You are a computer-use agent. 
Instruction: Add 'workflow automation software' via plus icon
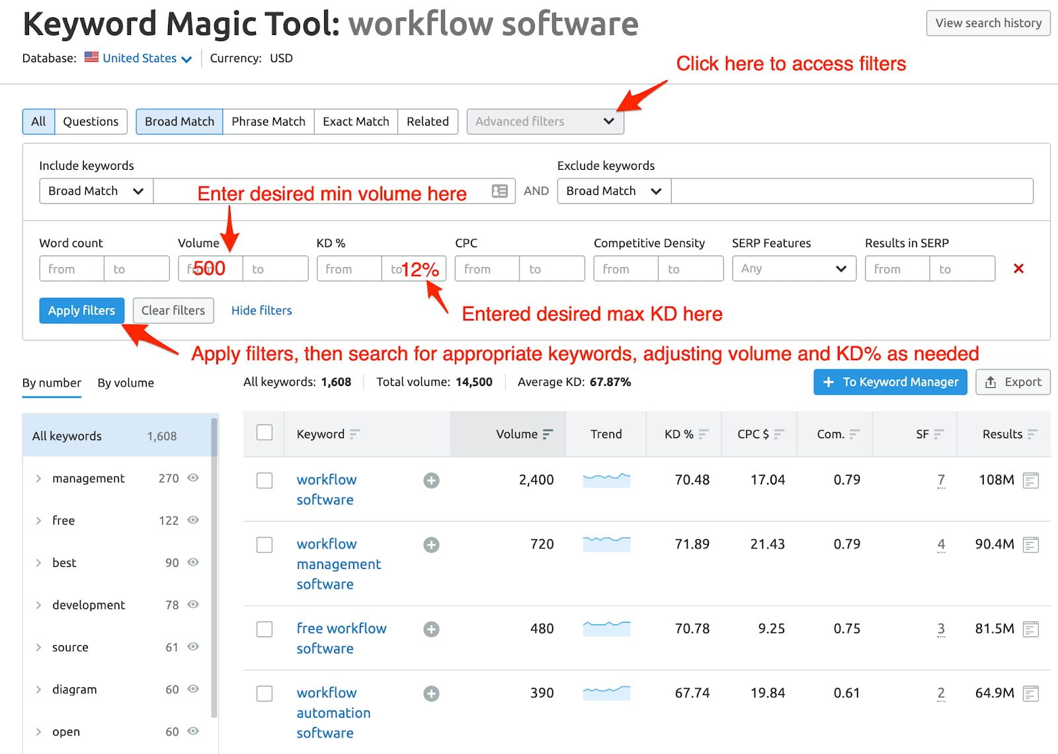(431, 693)
